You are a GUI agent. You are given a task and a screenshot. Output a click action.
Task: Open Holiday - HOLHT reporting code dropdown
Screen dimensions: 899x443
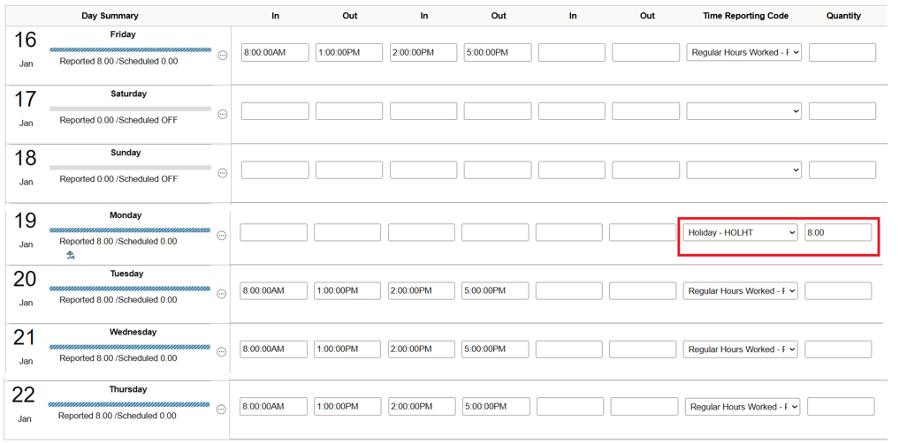740,233
